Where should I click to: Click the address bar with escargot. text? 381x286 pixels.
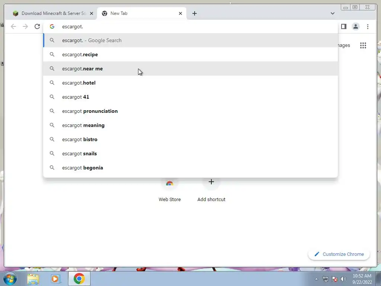190,26
